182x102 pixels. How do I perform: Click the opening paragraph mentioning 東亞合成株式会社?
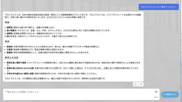[73, 16]
